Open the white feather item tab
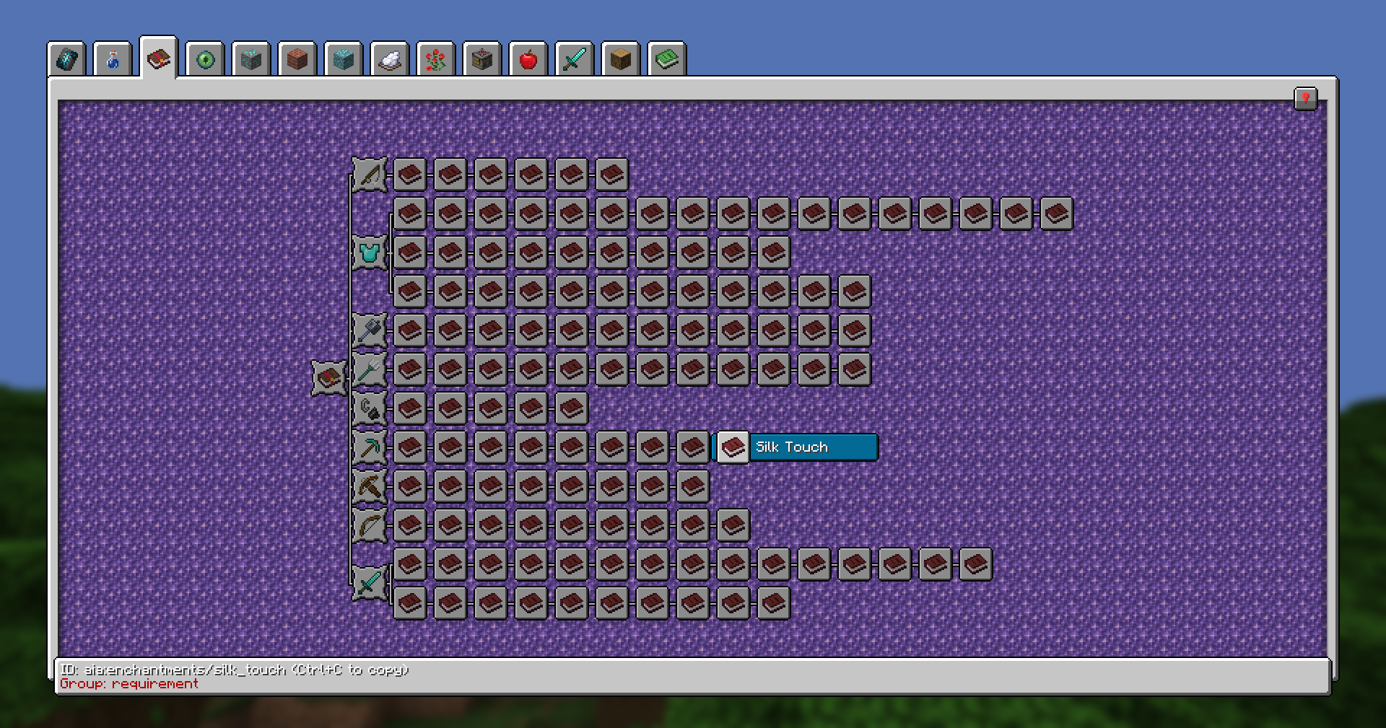 click(x=390, y=59)
